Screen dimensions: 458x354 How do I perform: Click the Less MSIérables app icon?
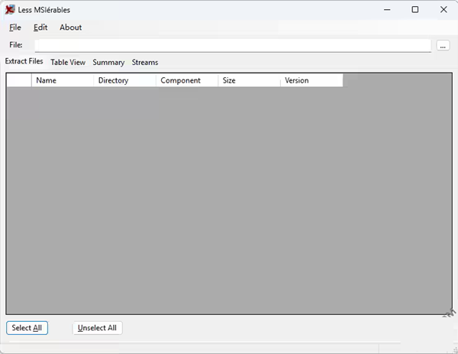[10, 10]
